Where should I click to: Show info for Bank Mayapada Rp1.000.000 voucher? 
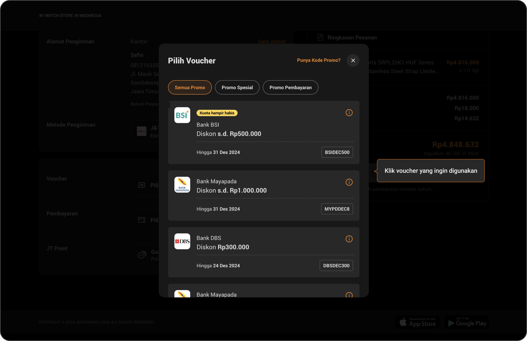[x=349, y=182]
